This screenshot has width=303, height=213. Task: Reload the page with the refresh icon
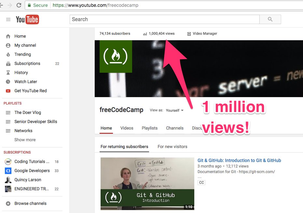(x=19, y=5)
